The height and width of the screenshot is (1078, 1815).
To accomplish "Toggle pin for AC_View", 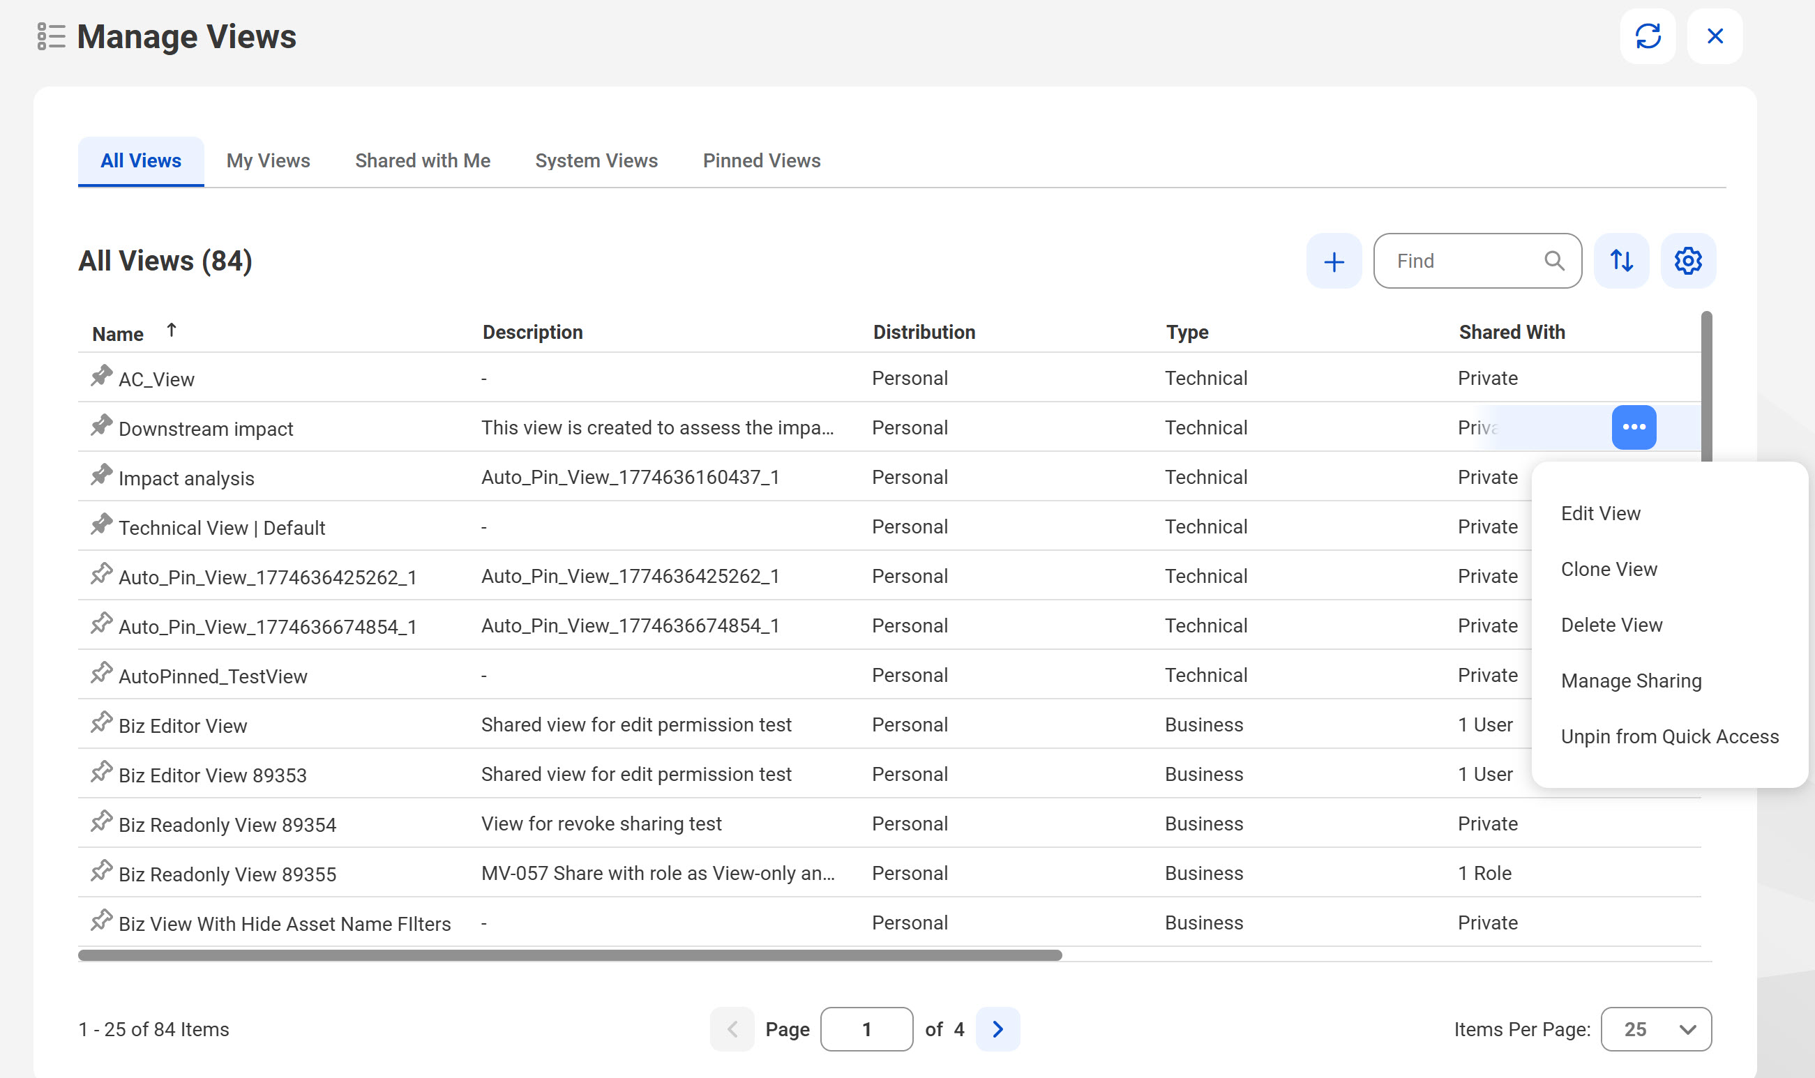I will tap(101, 377).
